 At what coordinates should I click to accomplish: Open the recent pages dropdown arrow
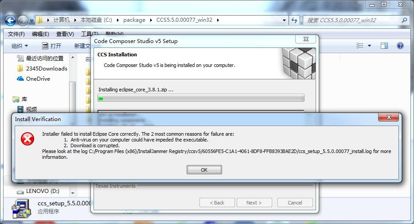point(31,20)
